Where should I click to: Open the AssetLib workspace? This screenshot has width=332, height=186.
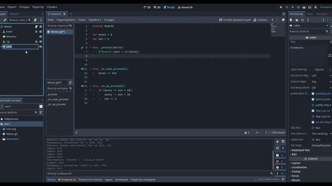(185, 7)
